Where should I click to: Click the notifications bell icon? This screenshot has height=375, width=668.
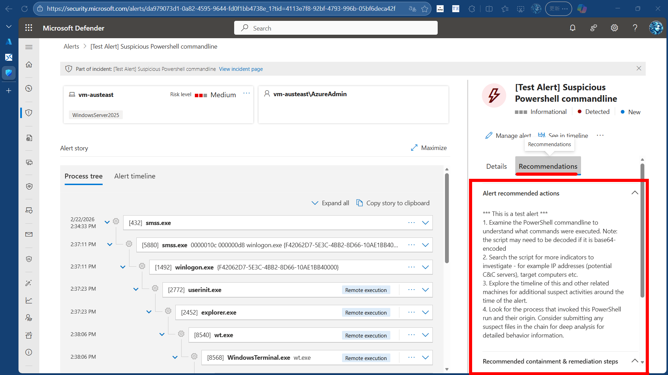(573, 28)
